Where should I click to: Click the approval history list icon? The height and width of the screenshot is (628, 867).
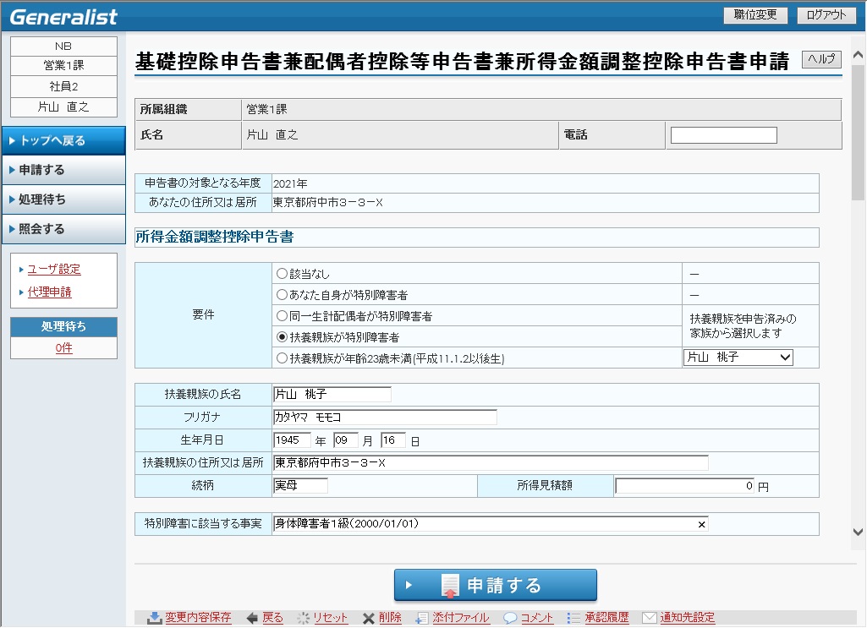(574, 618)
